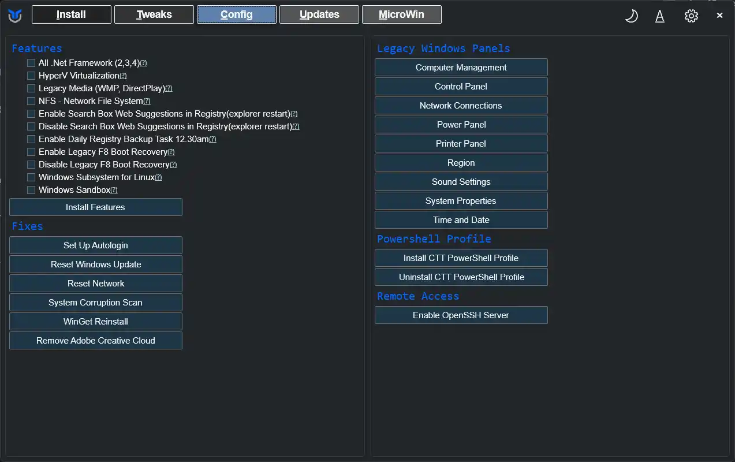Open the Tweaks tab
735x462 pixels.
(x=154, y=14)
